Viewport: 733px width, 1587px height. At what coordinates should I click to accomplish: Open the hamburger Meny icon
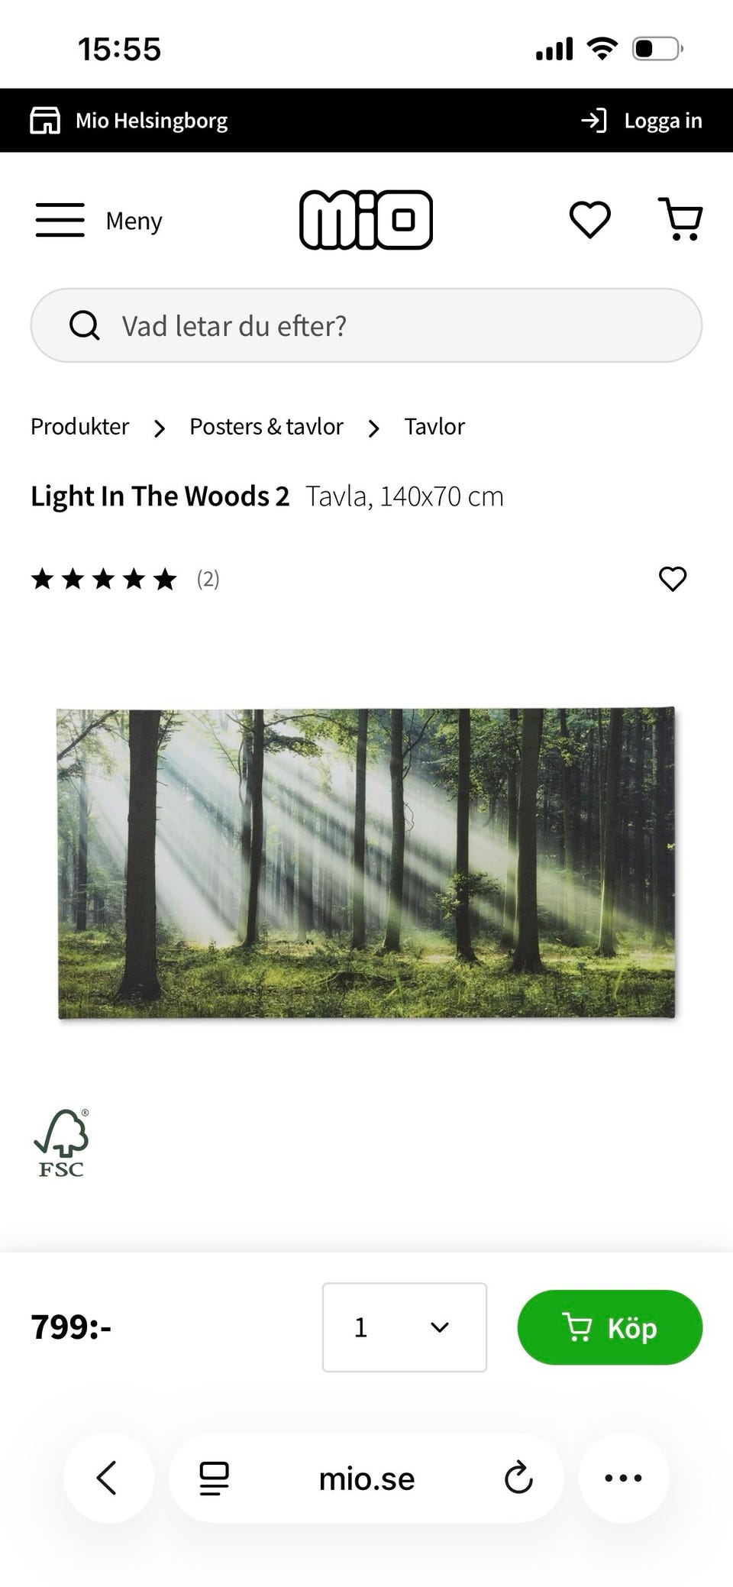pyautogui.click(x=60, y=220)
